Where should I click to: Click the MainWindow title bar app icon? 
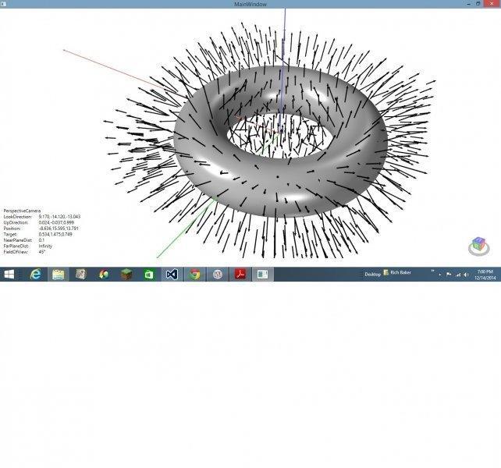click(x=3, y=4)
